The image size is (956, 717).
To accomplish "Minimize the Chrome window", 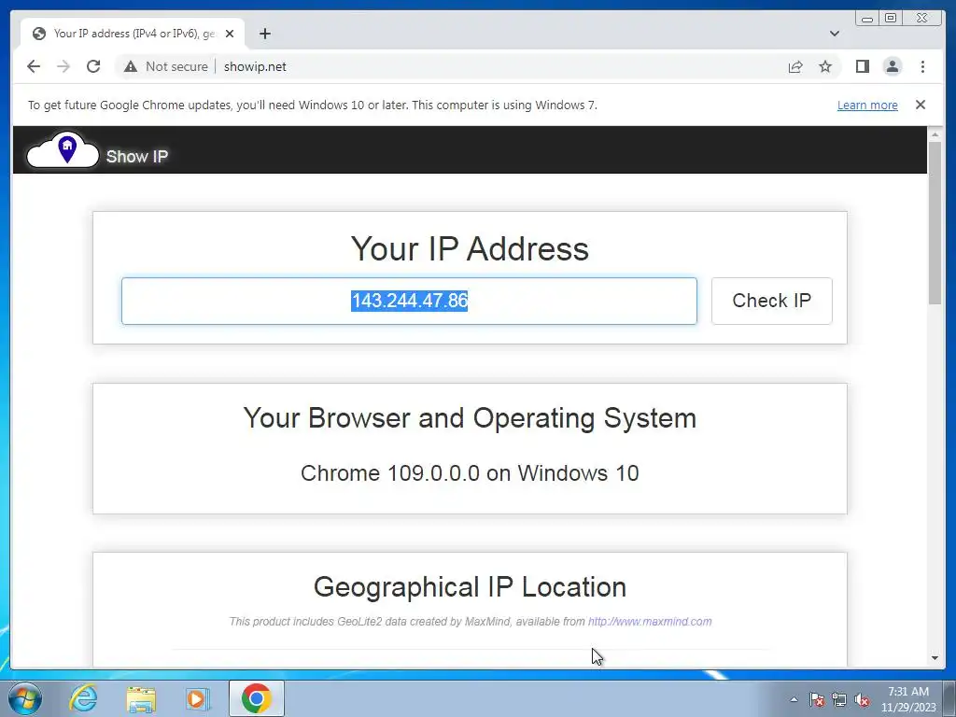I will (867, 19).
